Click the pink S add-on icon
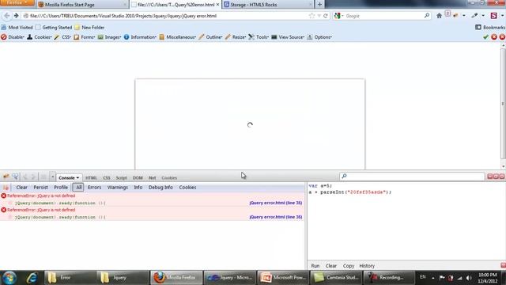The image size is (506, 285). click(x=493, y=16)
